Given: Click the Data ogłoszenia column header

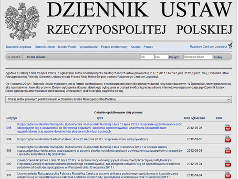Looking at the screenshot, I should [x=195, y=118].
